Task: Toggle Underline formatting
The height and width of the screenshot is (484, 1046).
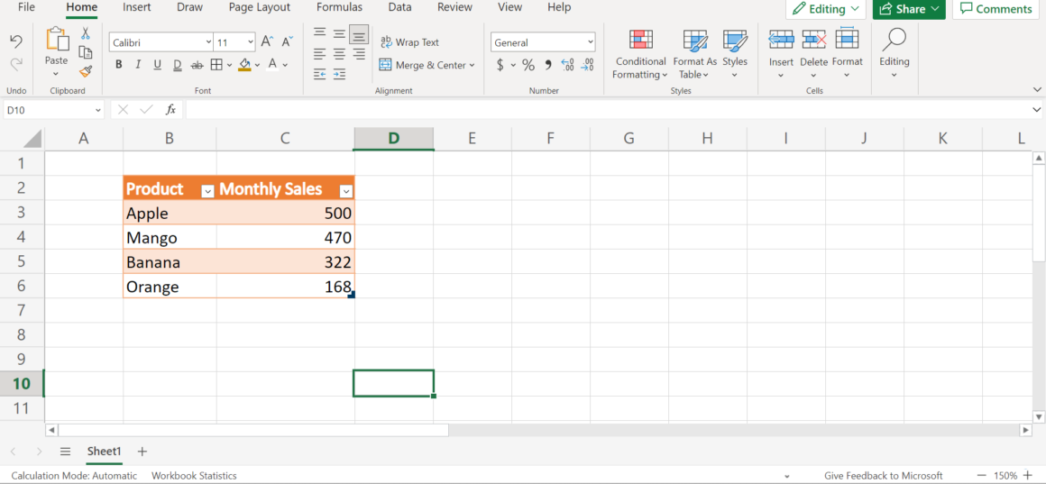Action: coord(158,65)
